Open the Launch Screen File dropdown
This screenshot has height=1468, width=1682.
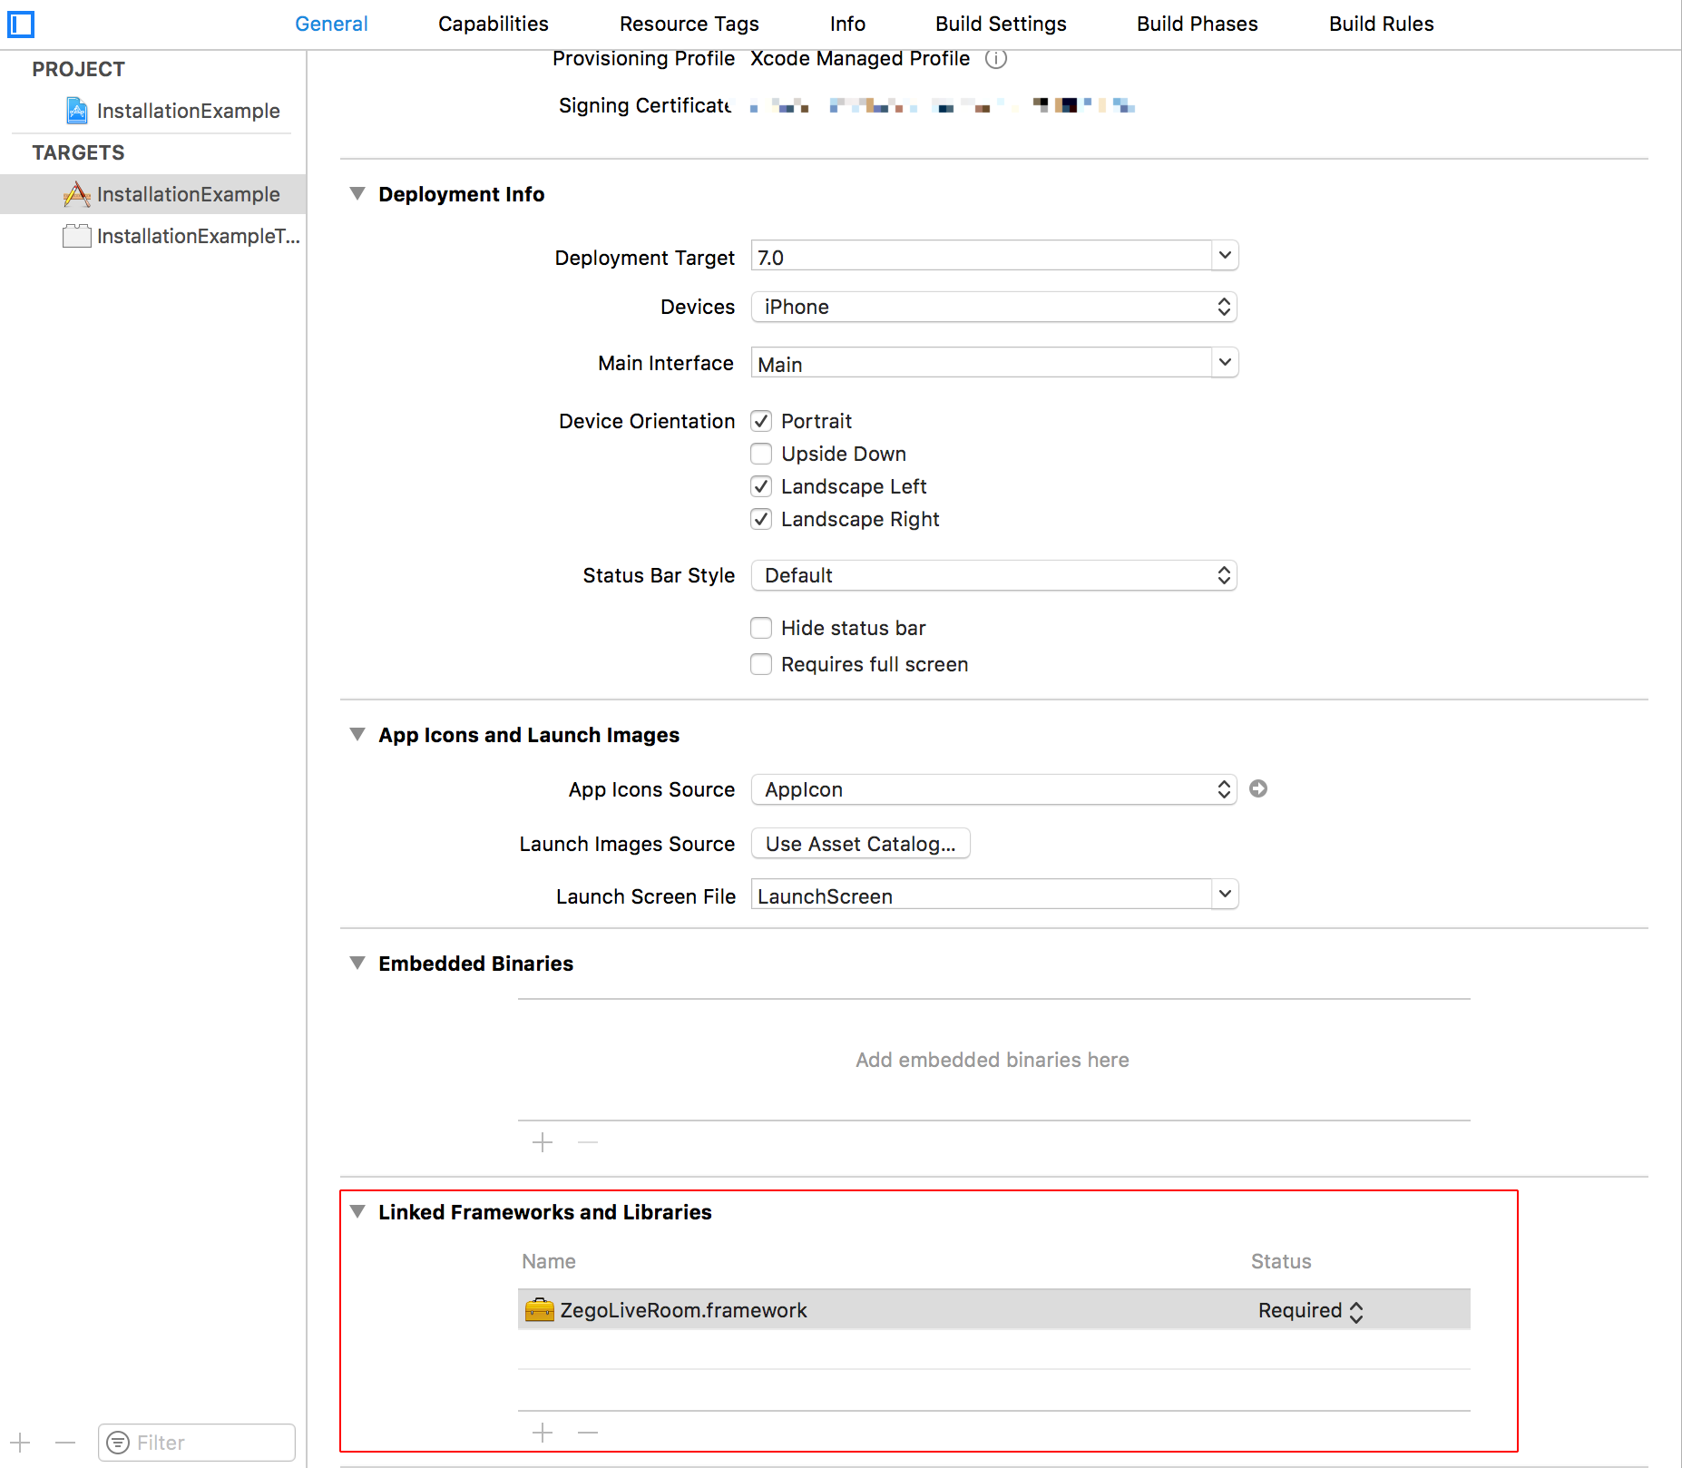coord(1225,895)
